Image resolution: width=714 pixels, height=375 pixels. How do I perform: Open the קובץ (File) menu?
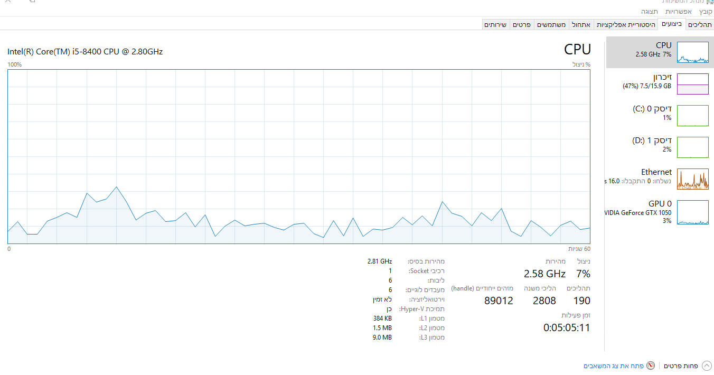(x=706, y=11)
